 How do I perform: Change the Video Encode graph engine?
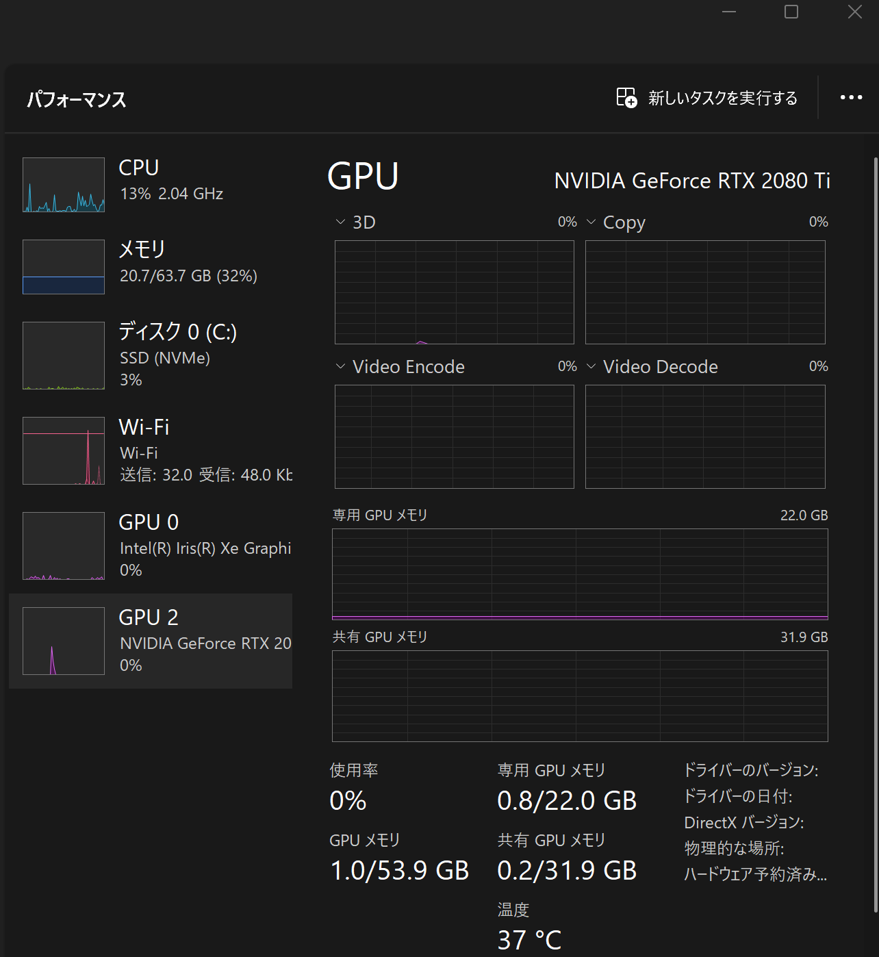tap(340, 367)
